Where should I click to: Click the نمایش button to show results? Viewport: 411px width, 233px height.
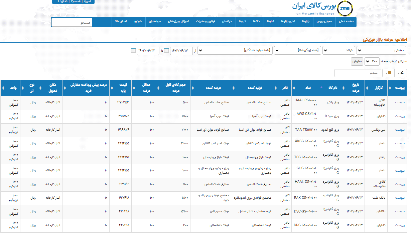tap(357, 61)
